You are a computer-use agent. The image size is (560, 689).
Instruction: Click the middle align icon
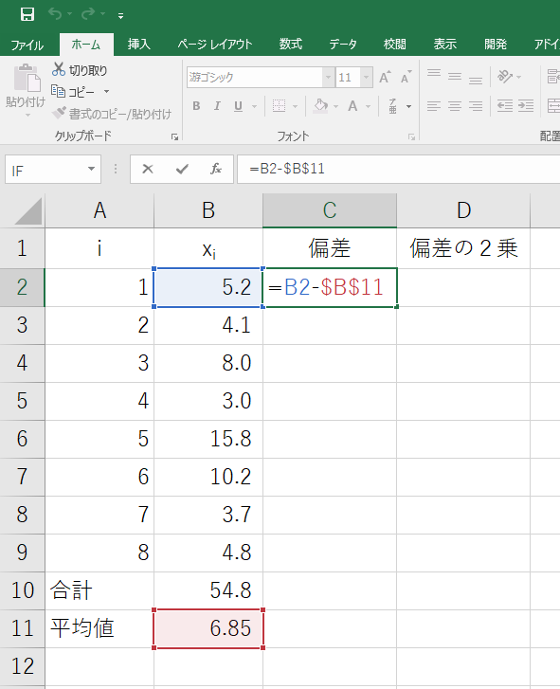click(455, 77)
